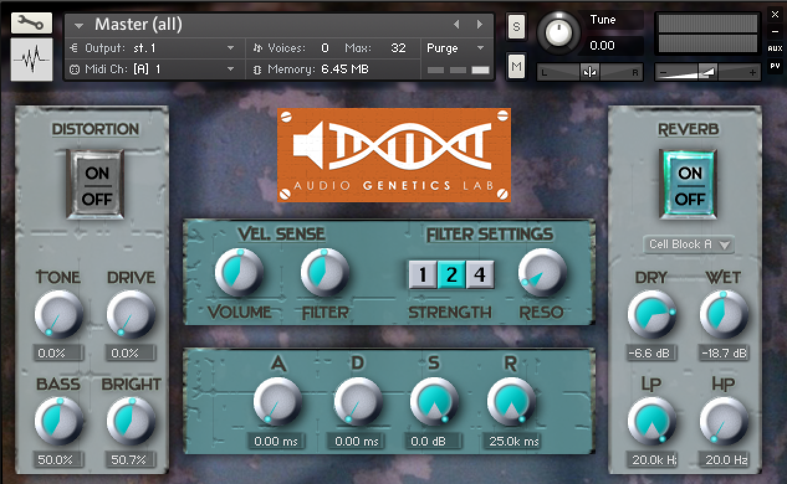787x484 pixels.
Task: Select next instrument with right arrow
Action: pos(480,25)
